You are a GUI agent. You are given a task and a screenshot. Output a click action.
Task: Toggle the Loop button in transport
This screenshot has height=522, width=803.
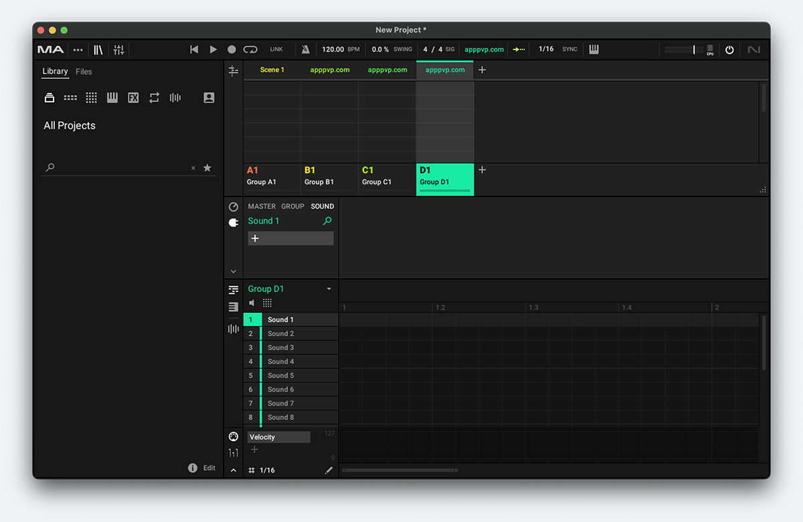coord(250,49)
